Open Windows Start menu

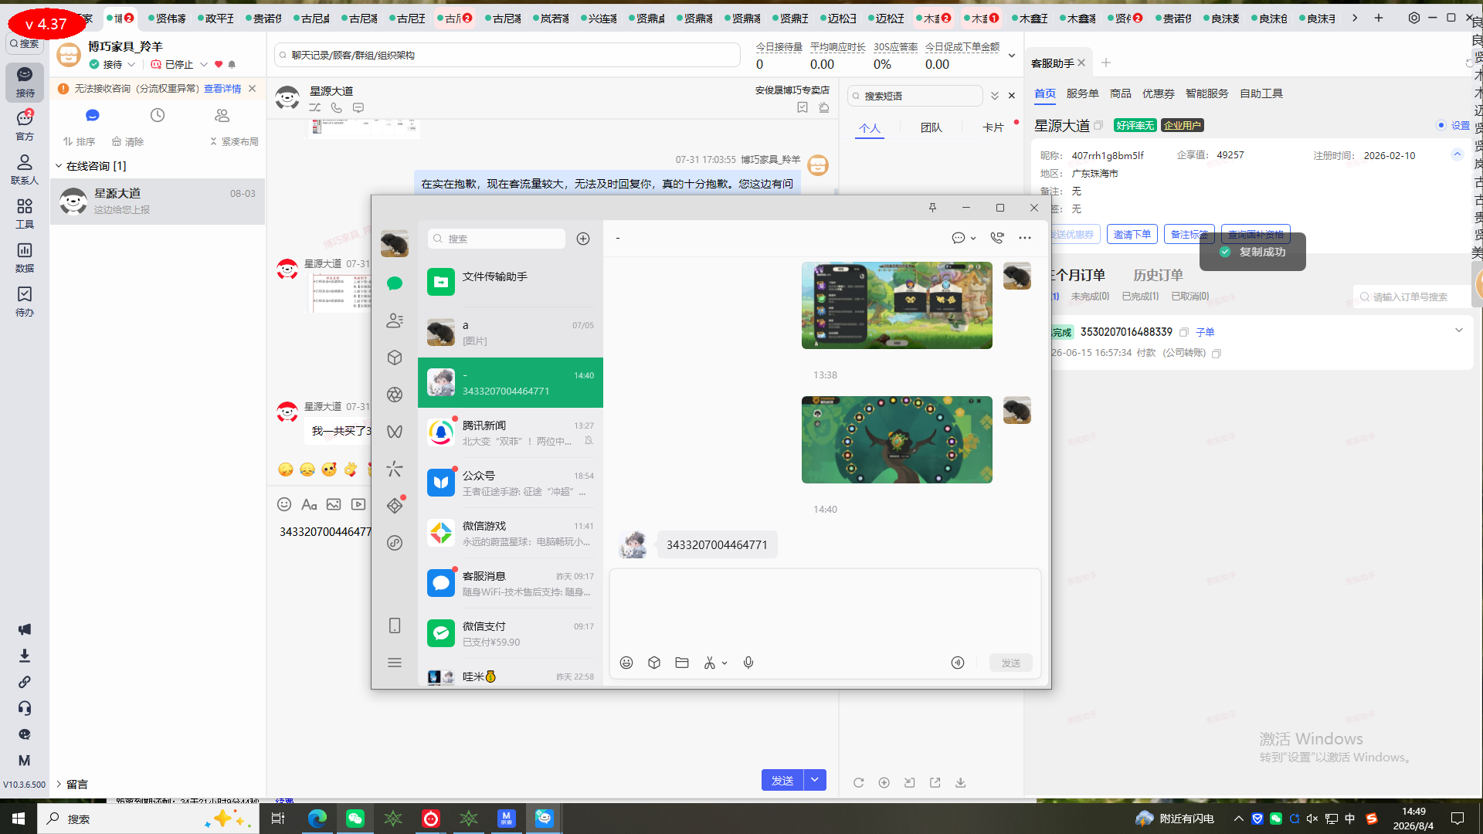click(19, 819)
